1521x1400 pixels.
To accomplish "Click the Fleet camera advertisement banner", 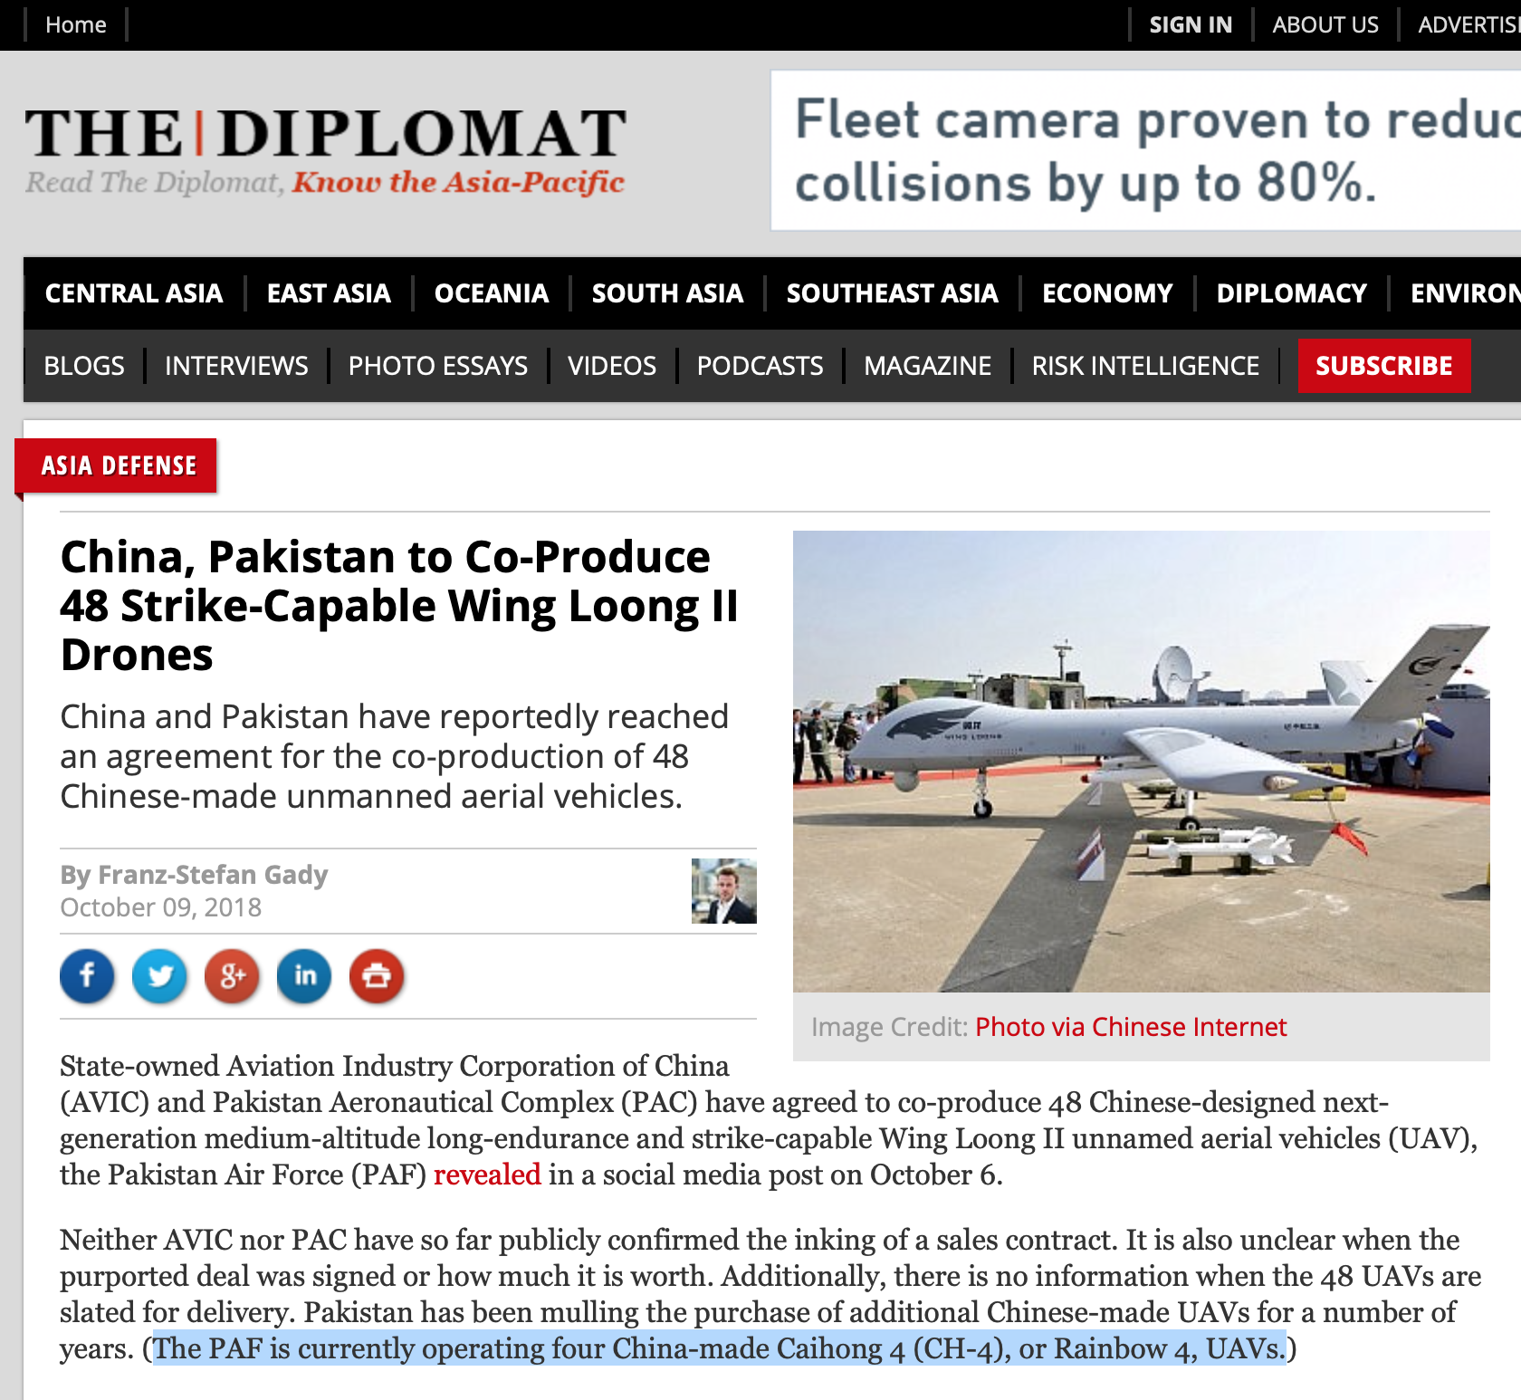I will coord(1145,150).
